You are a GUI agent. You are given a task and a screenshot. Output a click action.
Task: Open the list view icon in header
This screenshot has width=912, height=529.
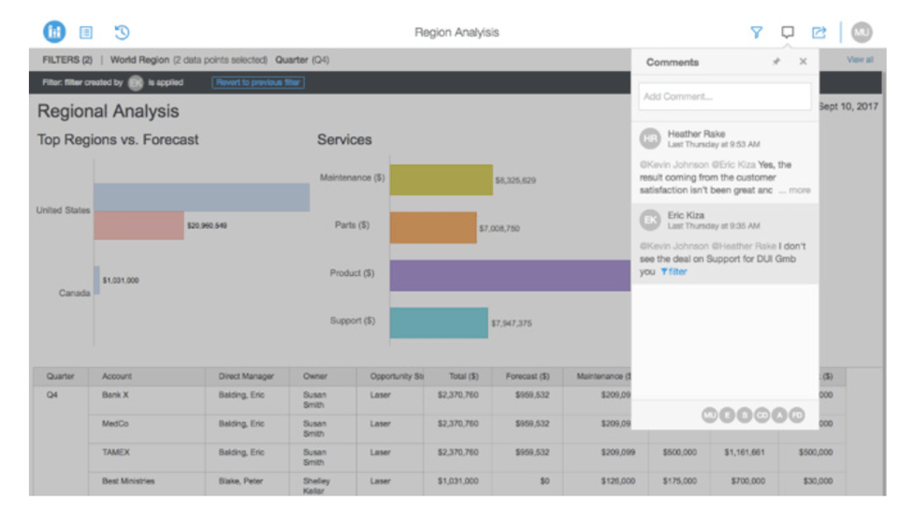(86, 33)
